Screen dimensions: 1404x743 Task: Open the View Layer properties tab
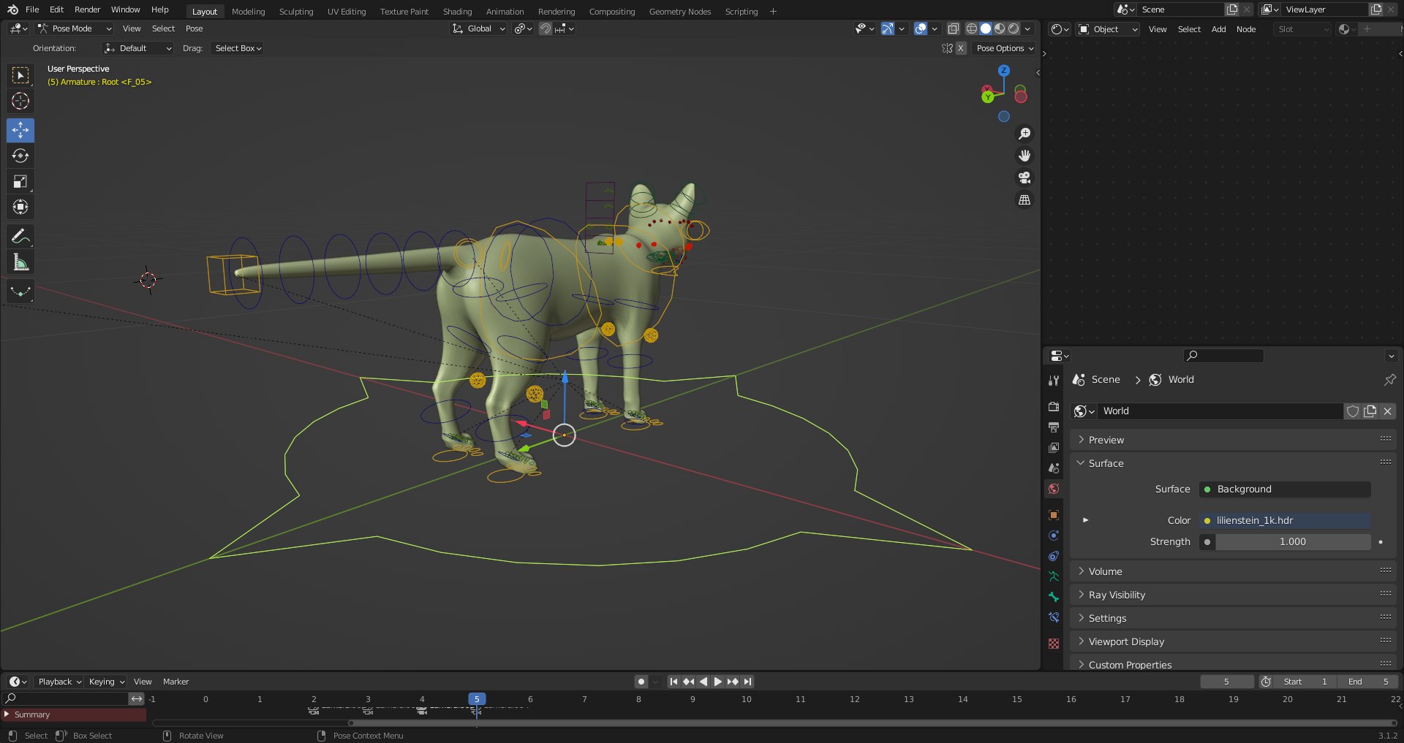click(x=1054, y=447)
